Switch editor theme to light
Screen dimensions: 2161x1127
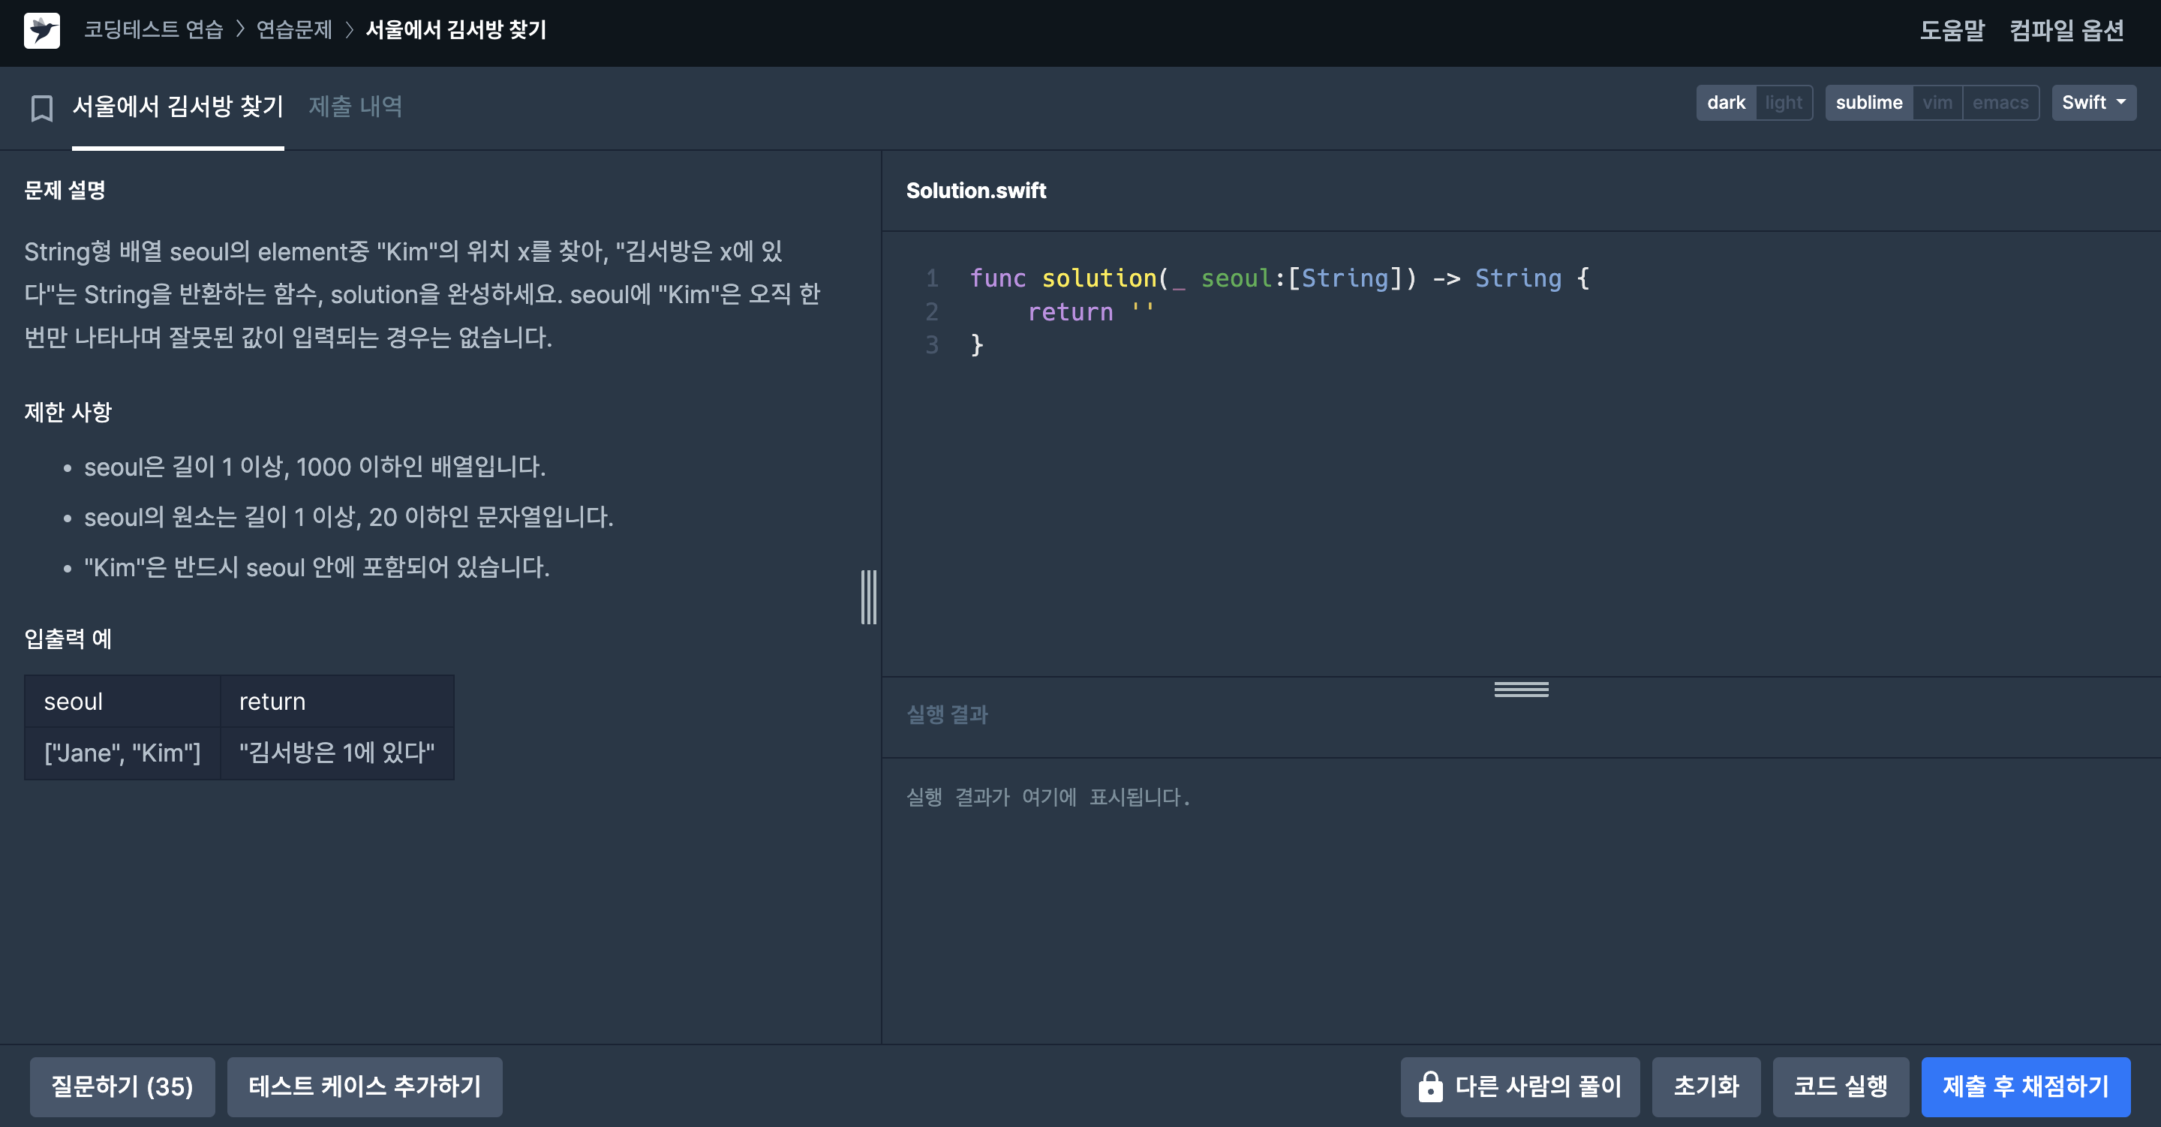pyautogui.click(x=1783, y=102)
